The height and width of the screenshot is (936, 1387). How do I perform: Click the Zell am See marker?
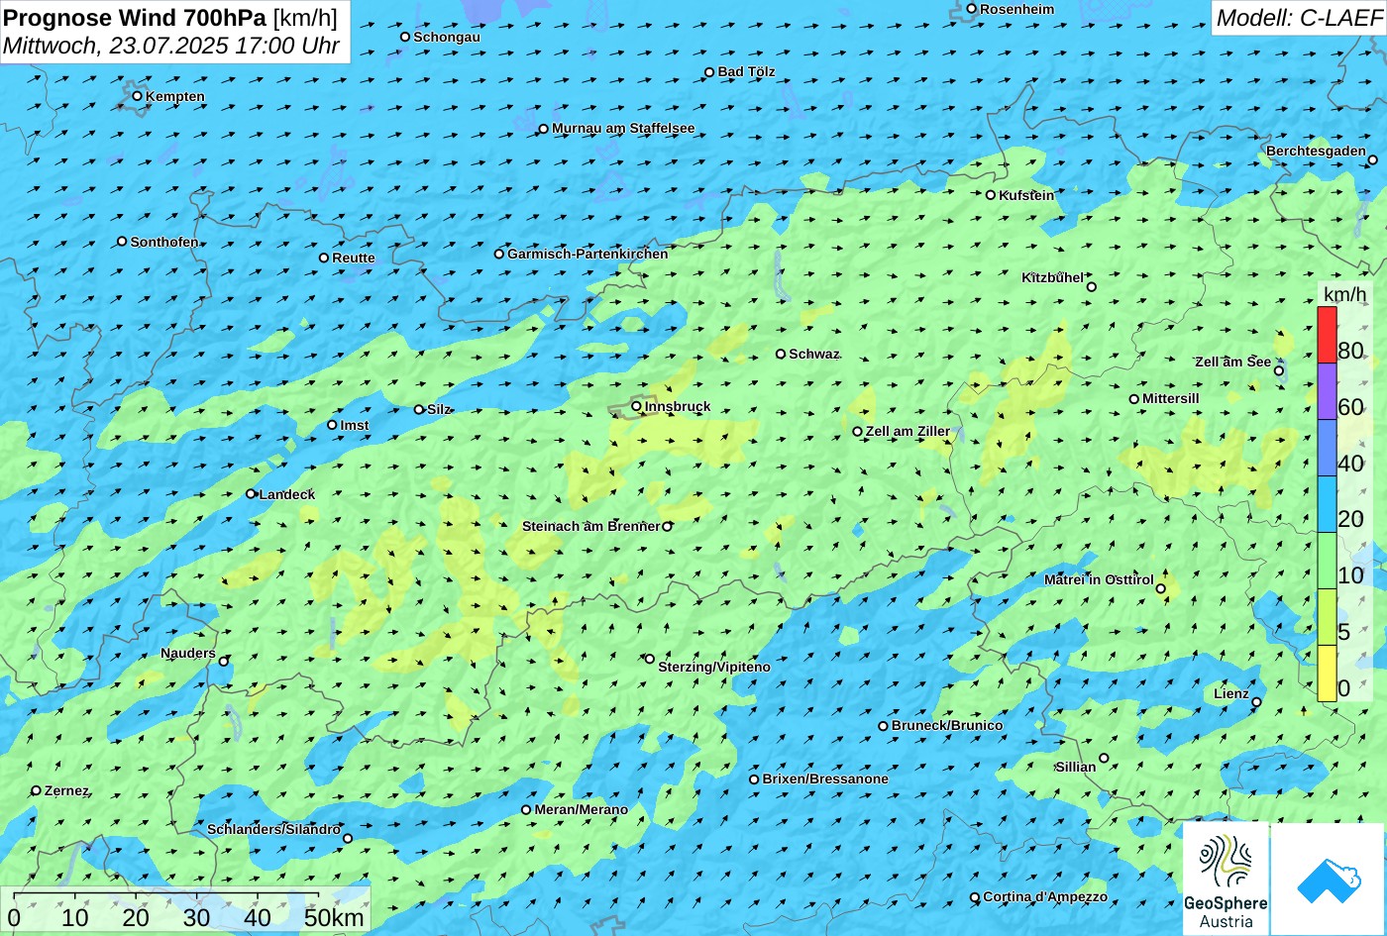pos(1278,370)
